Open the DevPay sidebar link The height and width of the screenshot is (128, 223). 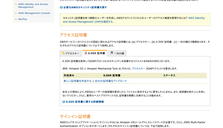(23, 19)
